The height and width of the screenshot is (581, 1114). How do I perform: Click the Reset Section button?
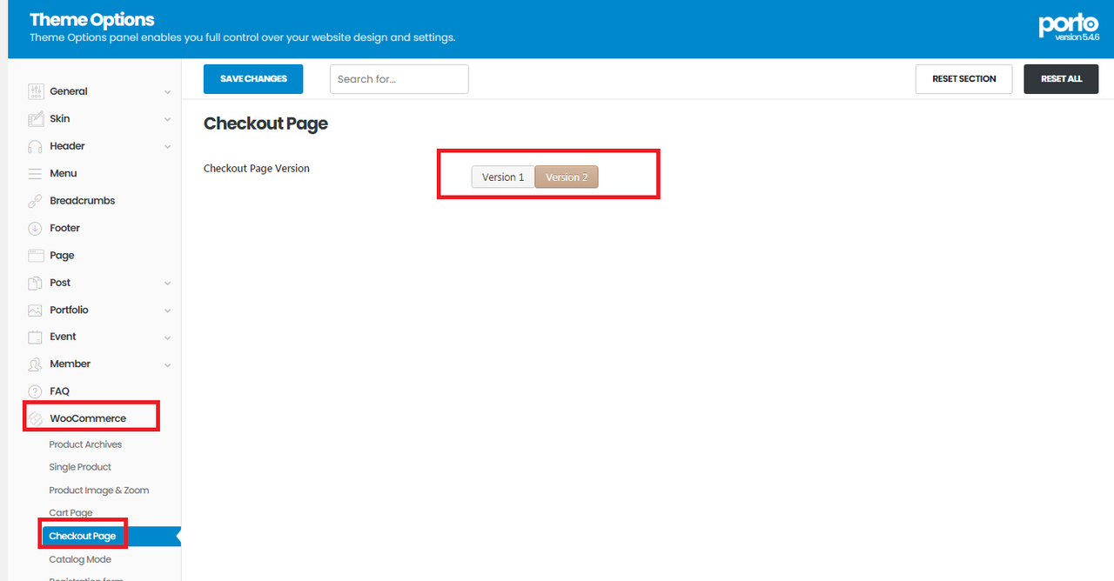coord(963,78)
